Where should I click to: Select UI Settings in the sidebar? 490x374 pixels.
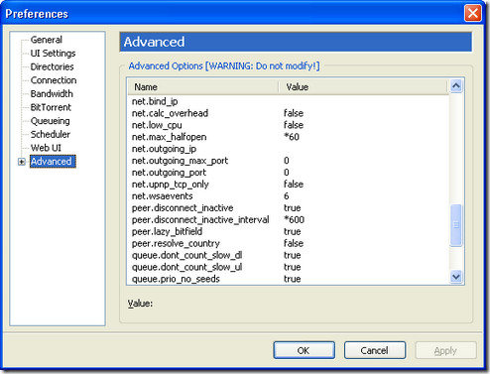coord(53,54)
